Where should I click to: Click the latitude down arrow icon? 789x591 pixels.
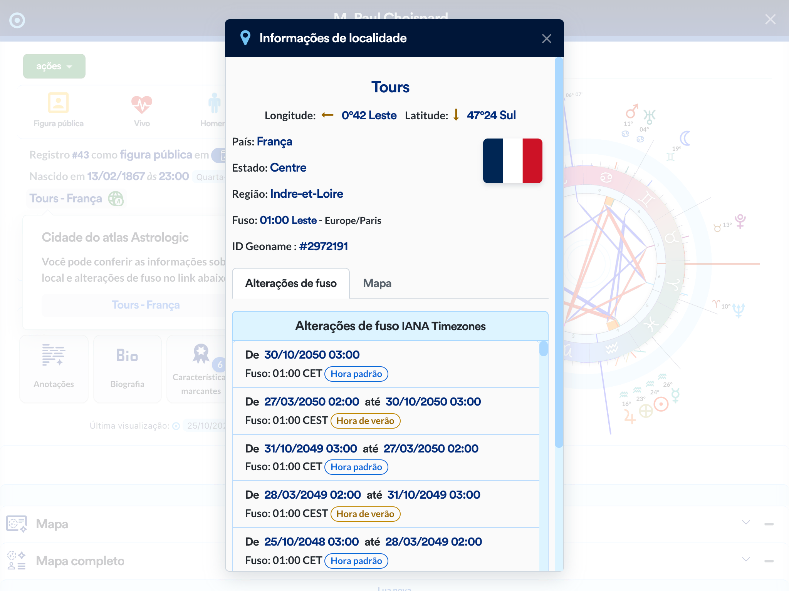pyautogui.click(x=456, y=115)
